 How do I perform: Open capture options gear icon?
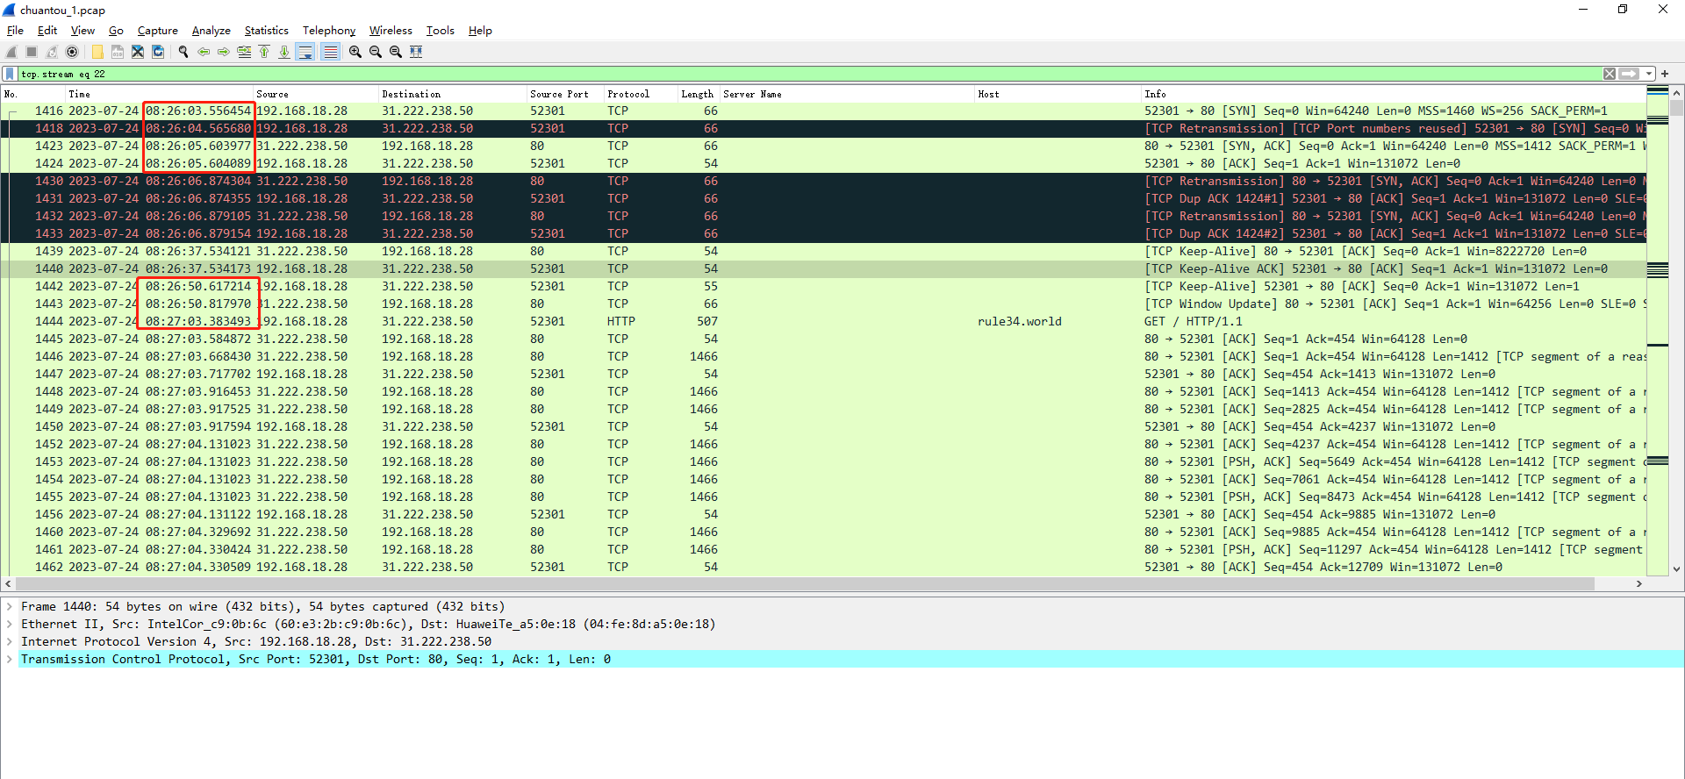pyautogui.click(x=73, y=52)
